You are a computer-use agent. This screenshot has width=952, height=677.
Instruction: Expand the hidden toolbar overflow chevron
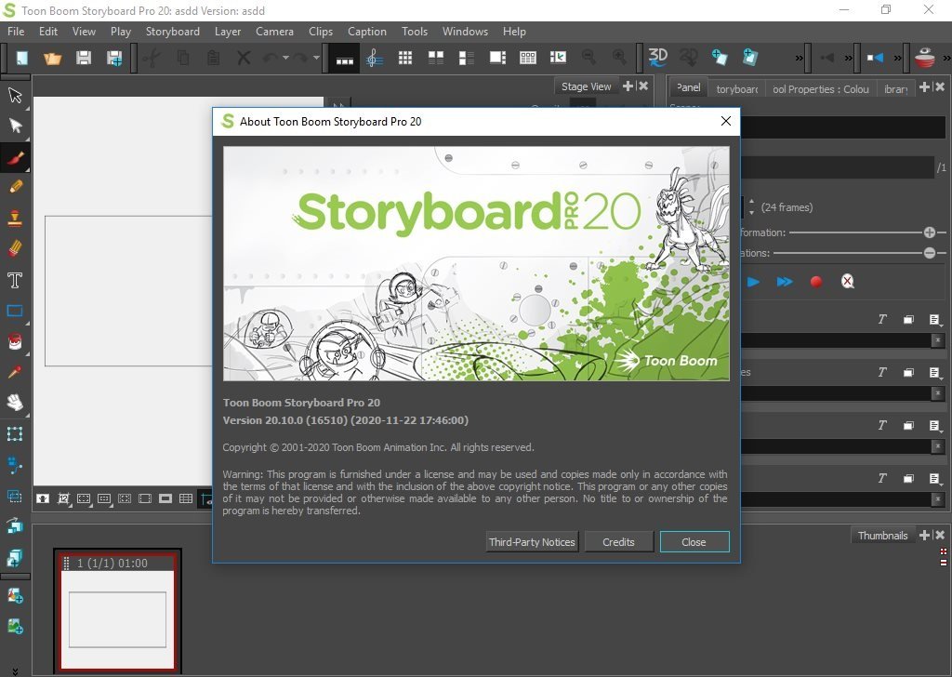[799, 59]
